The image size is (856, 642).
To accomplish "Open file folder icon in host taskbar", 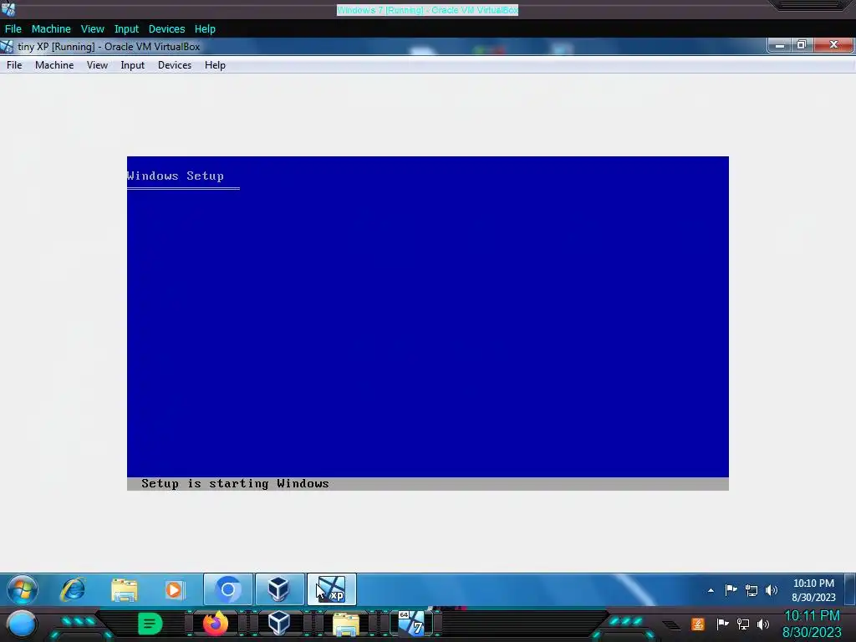I will point(345,625).
